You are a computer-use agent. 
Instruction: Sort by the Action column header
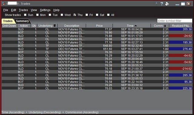coord(24,26)
